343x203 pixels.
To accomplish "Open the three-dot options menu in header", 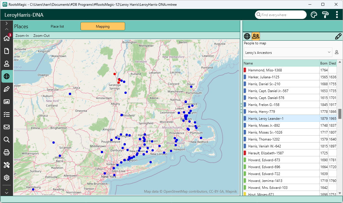I will pos(337,15).
